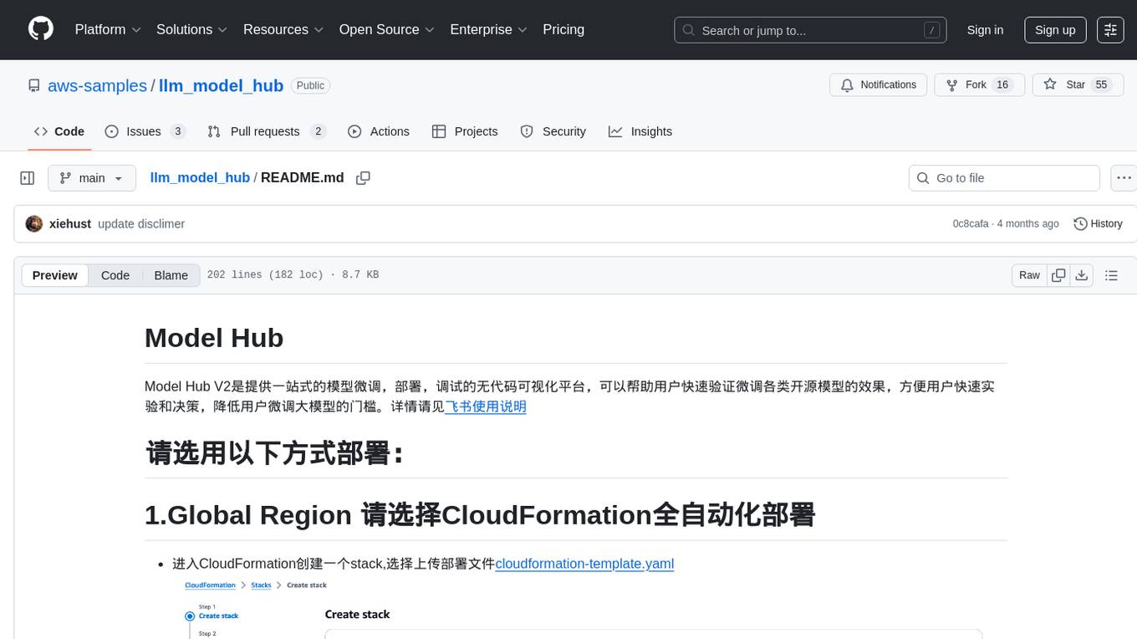The width and height of the screenshot is (1137, 639).
Task: Select the Preview view
Action: pos(55,275)
